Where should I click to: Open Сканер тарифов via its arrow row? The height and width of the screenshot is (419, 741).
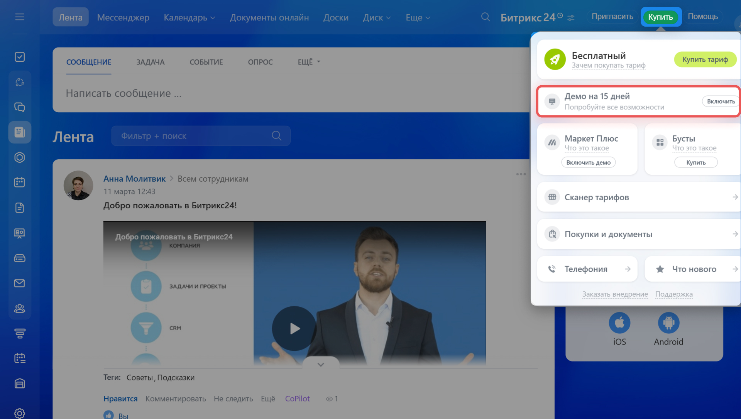639,197
